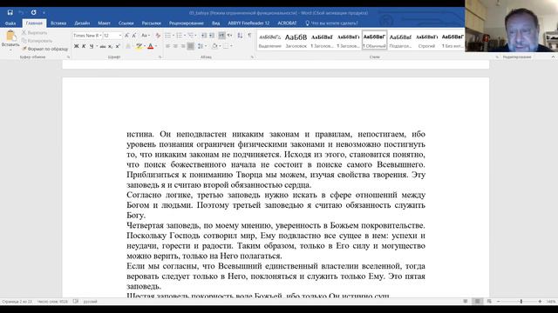Open the Quick Access Toolbar customize arrow

[x=44, y=13]
